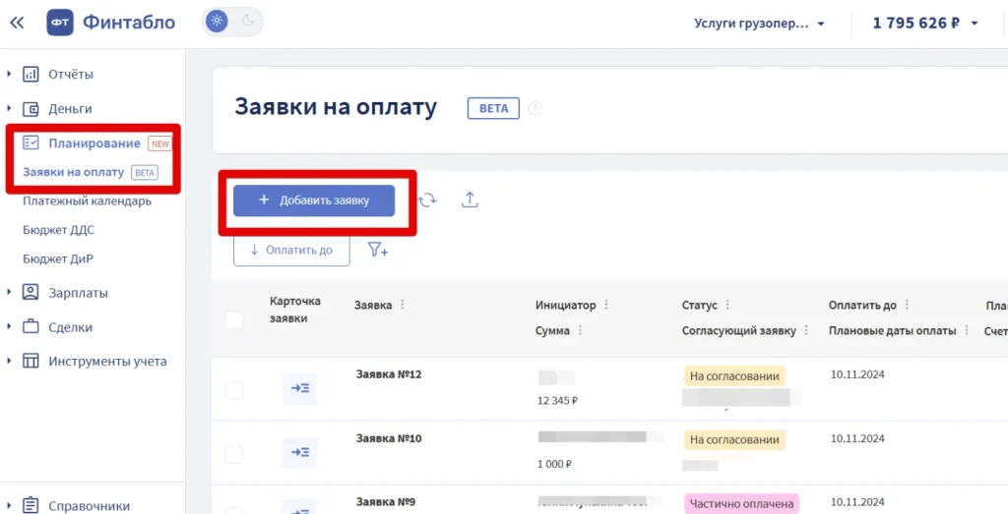Add a filter with funnel plus icon
The width and height of the screenshot is (1008, 514).
coord(377,251)
